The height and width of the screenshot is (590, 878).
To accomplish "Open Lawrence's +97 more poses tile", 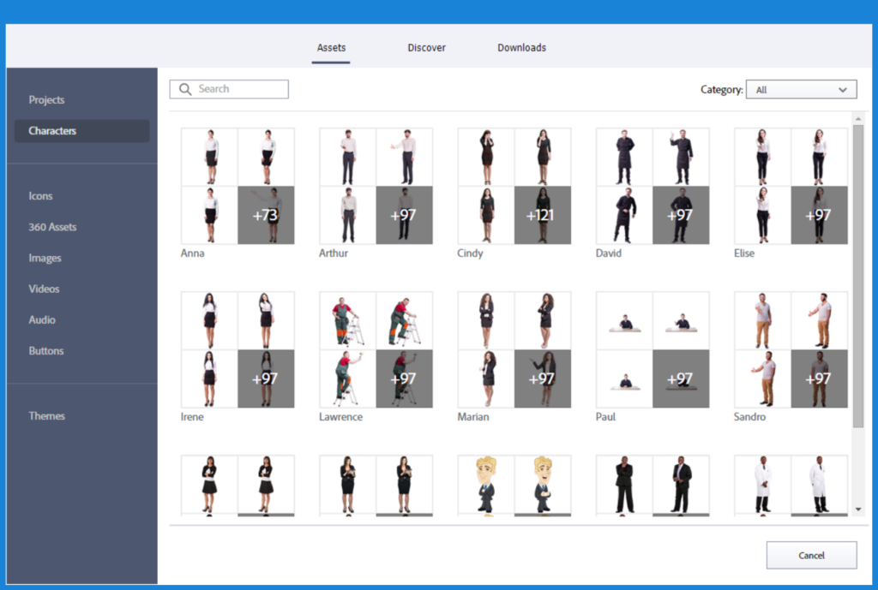I will [405, 378].
